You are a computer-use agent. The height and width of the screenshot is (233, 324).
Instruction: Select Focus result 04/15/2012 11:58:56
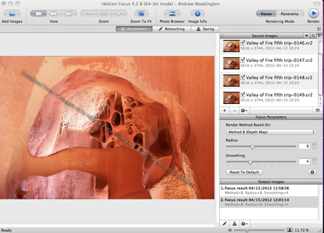(x=269, y=190)
